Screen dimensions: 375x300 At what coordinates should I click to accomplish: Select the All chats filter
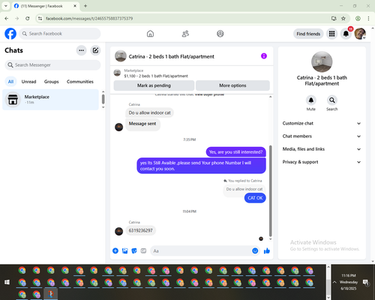pos(10,82)
